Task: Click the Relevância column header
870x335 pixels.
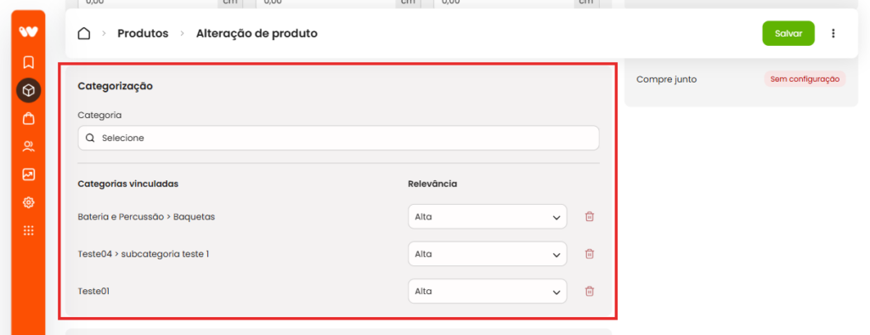Action: coord(432,184)
